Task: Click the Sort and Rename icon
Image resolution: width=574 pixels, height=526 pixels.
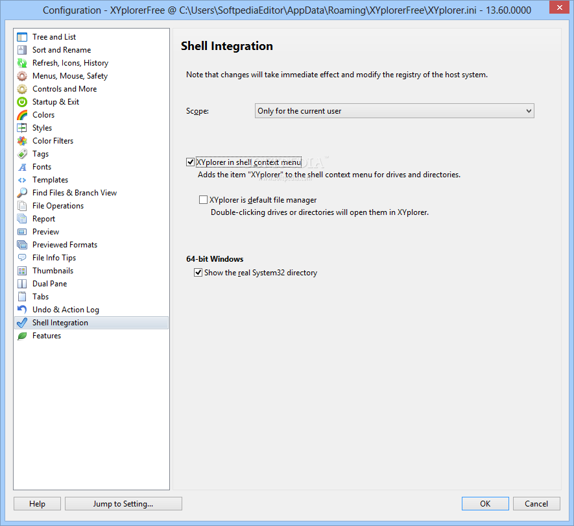Action: (22, 50)
